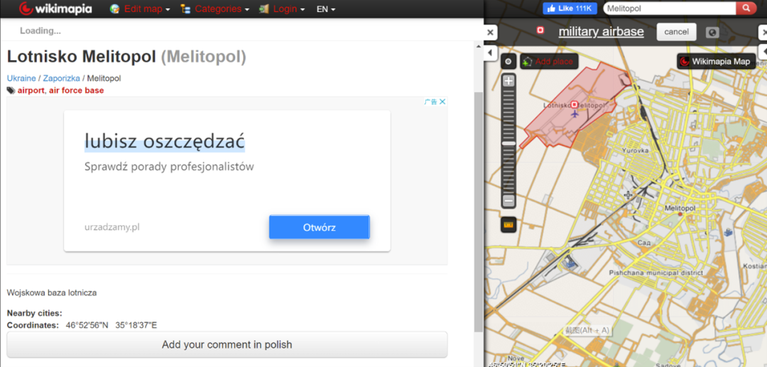The height and width of the screenshot is (367, 767).
Task: Click the Add place button
Action: [x=549, y=62]
